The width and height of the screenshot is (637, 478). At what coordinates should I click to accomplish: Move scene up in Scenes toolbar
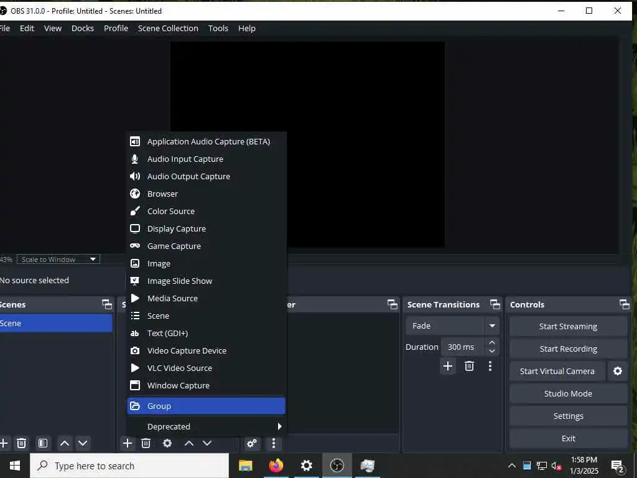coord(65,443)
